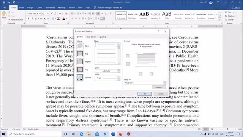This screenshot has width=243, height=137.
Task: Click the Save icon in title bar
Action: pyautogui.click(x=4, y=2)
